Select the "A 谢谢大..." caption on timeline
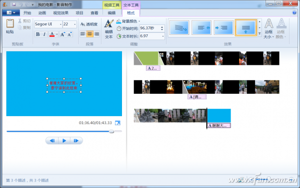This screenshot has width=300, height=188. [219, 126]
